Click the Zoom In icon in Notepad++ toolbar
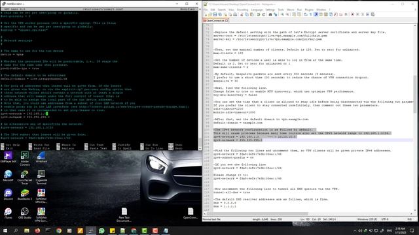The image size is (419, 235). point(282,14)
